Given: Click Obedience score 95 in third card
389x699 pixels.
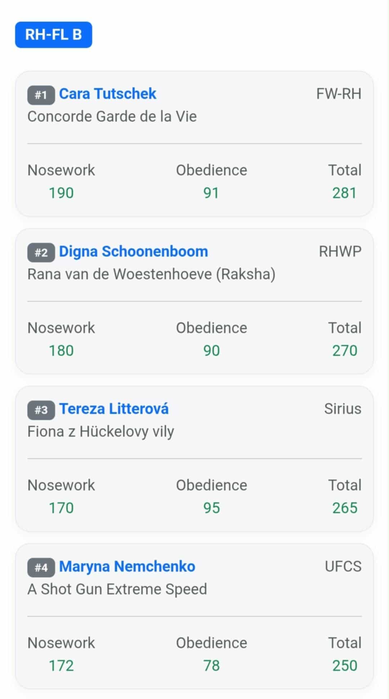Looking at the screenshot, I should point(211,508).
